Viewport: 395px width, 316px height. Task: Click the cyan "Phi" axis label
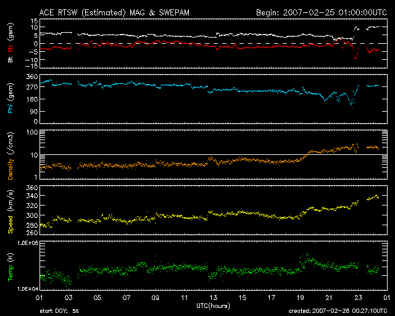(x=10, y=107)
